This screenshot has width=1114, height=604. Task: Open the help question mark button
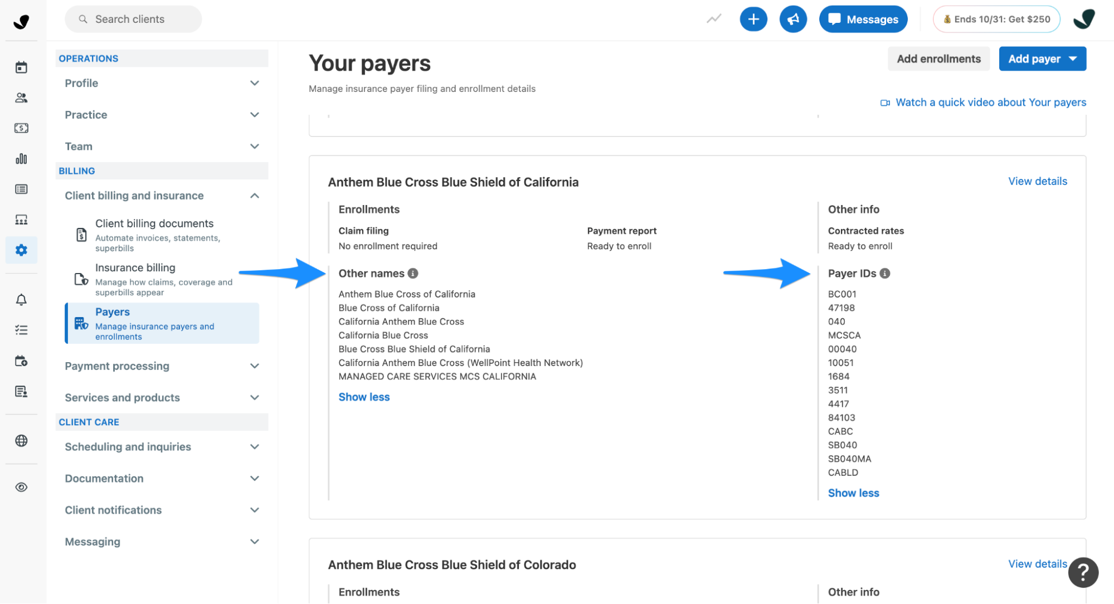click(x=1083, y=572)
